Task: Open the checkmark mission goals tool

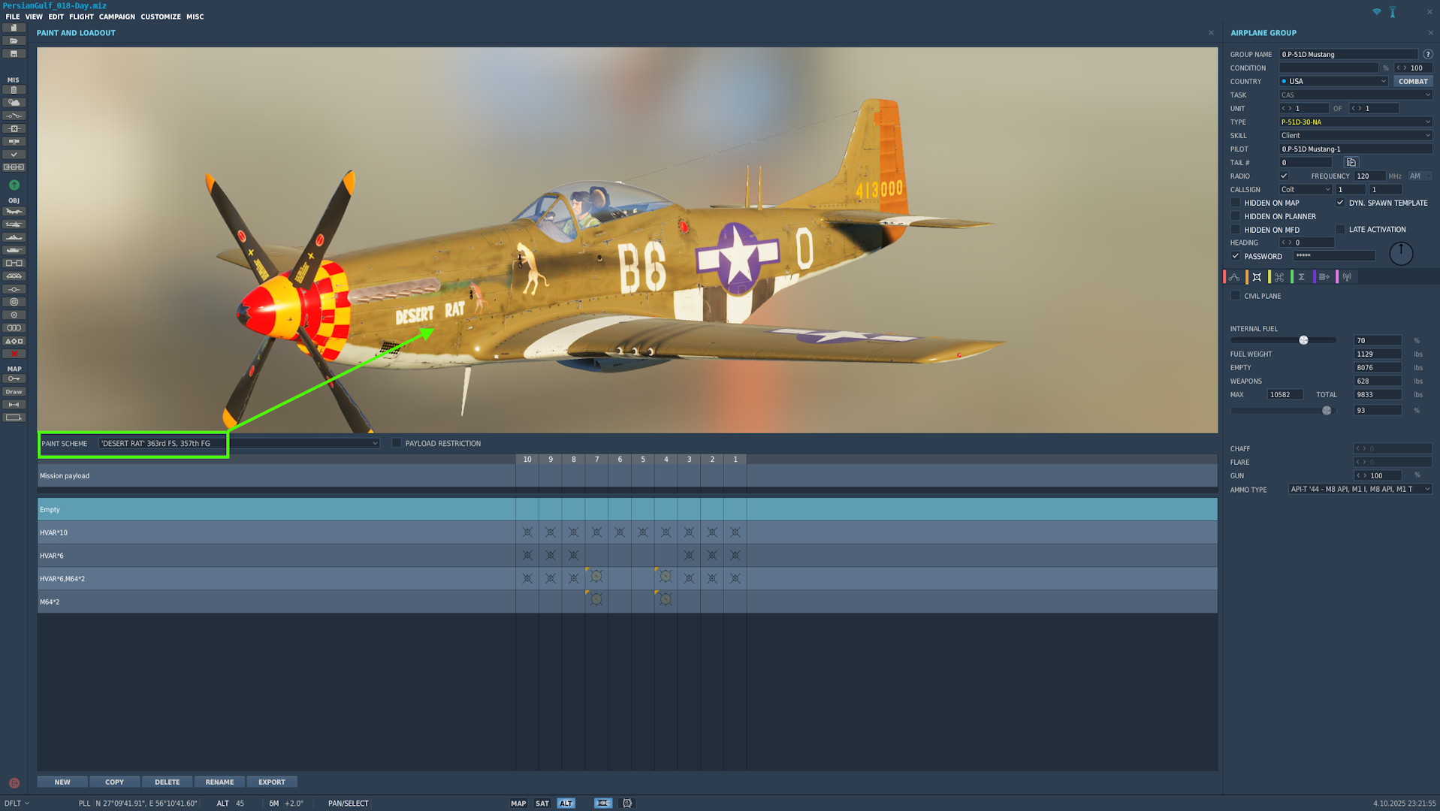Action: pos(14,155)
